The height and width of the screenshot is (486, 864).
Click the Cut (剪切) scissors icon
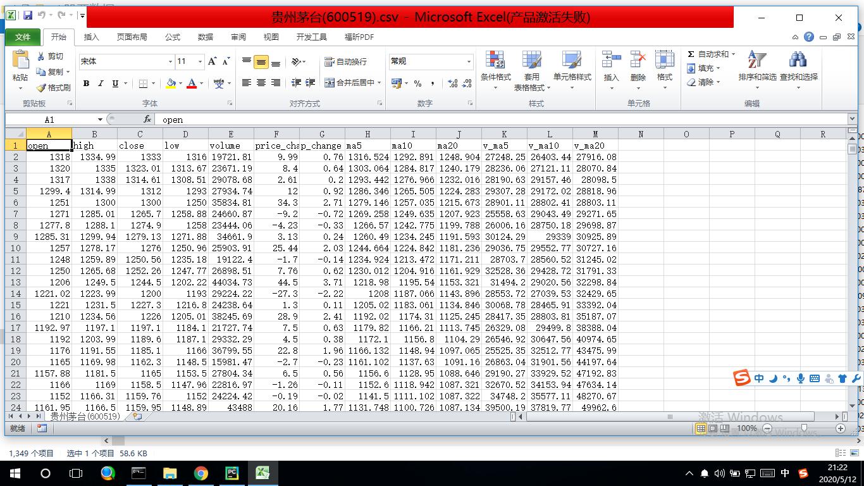42,56
